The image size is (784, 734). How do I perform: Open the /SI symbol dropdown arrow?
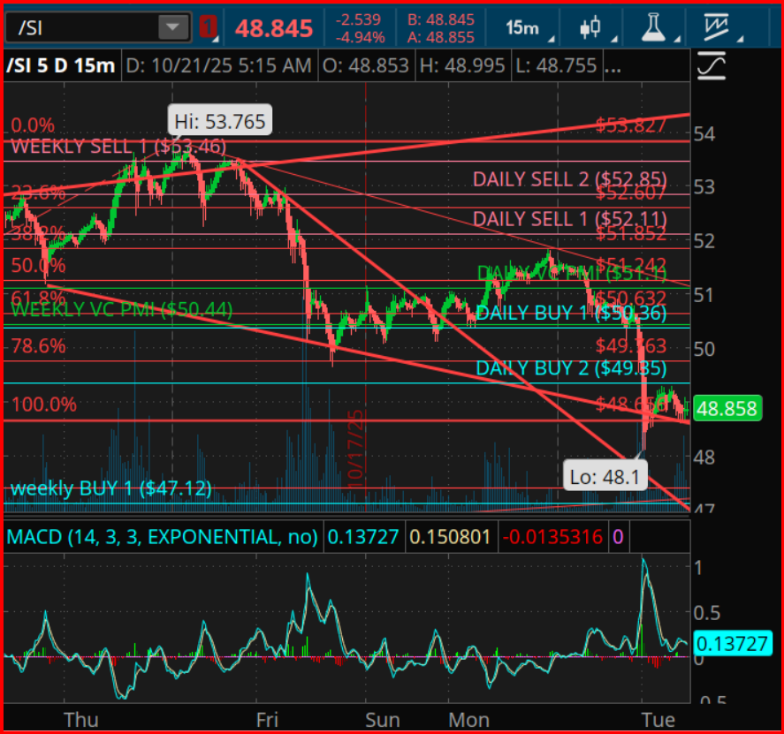[x=169, y=27]
